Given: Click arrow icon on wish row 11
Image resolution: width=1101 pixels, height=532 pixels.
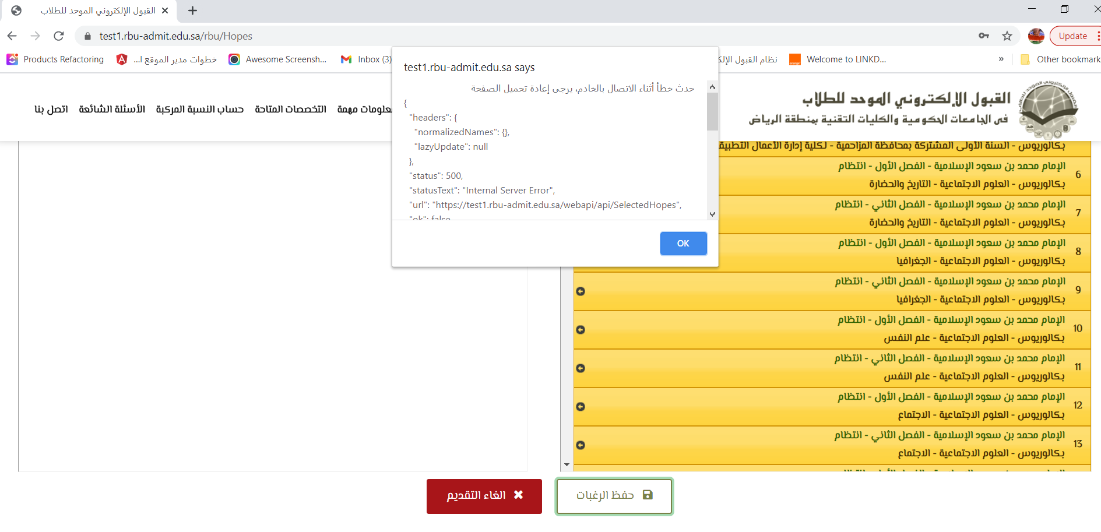Looking at the screenshot, I should [x=581, y=368].
